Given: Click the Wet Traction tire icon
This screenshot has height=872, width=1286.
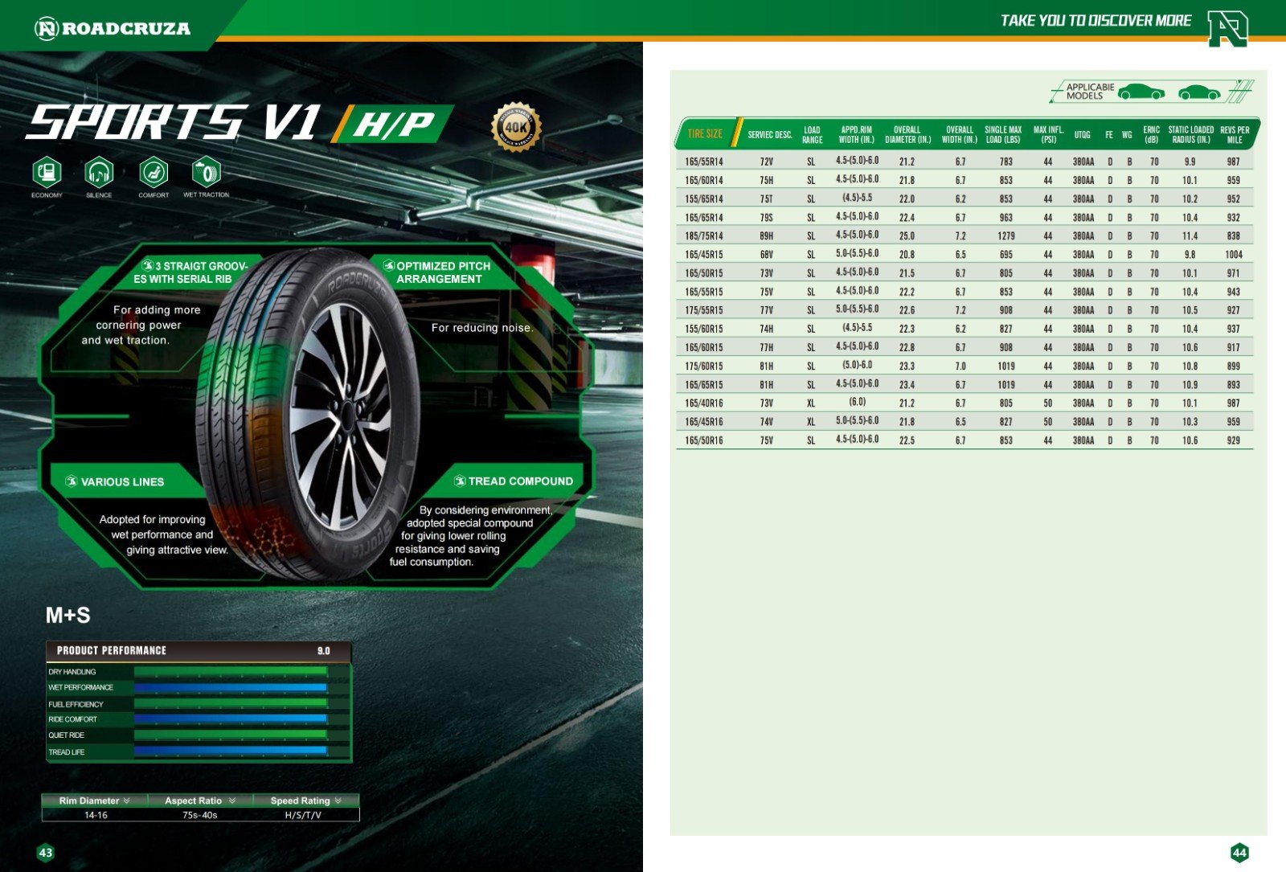Looking at the screenshot, I should click(206, 172).
